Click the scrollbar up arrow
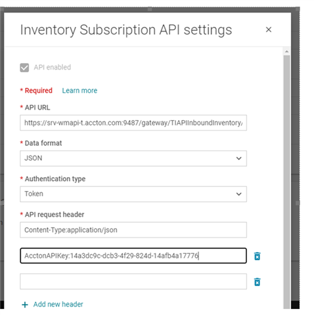 [x=286, y=52]
